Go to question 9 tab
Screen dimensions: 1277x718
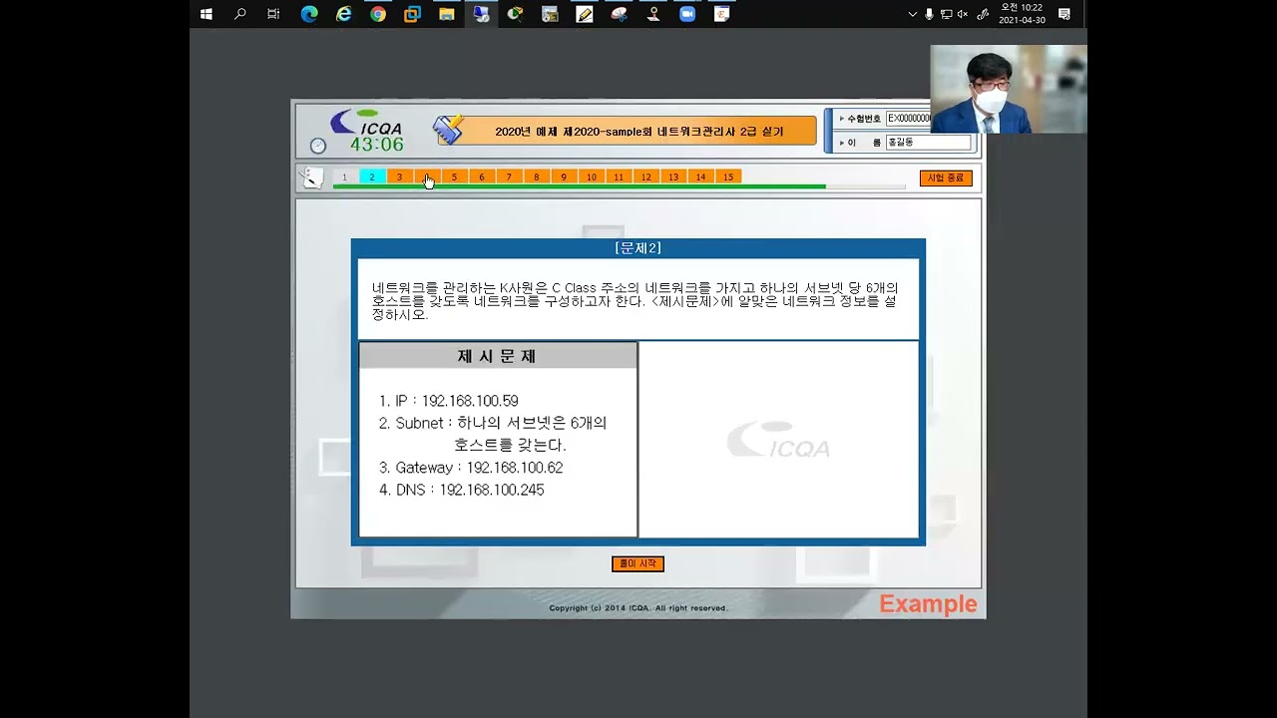click(564, 178)
